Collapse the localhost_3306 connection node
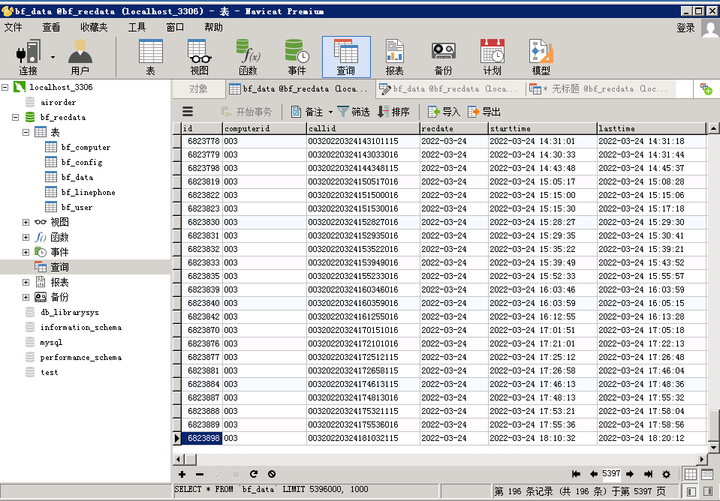The image size is (720, 501). pyautogui.click(x=5, y=87)
